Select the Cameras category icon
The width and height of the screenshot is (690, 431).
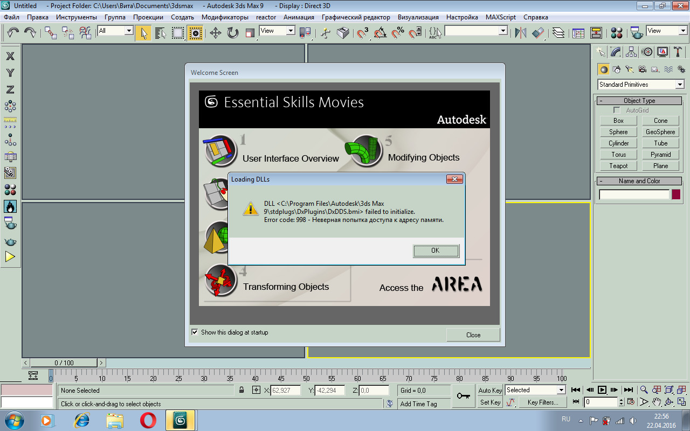tap(643, 69)
